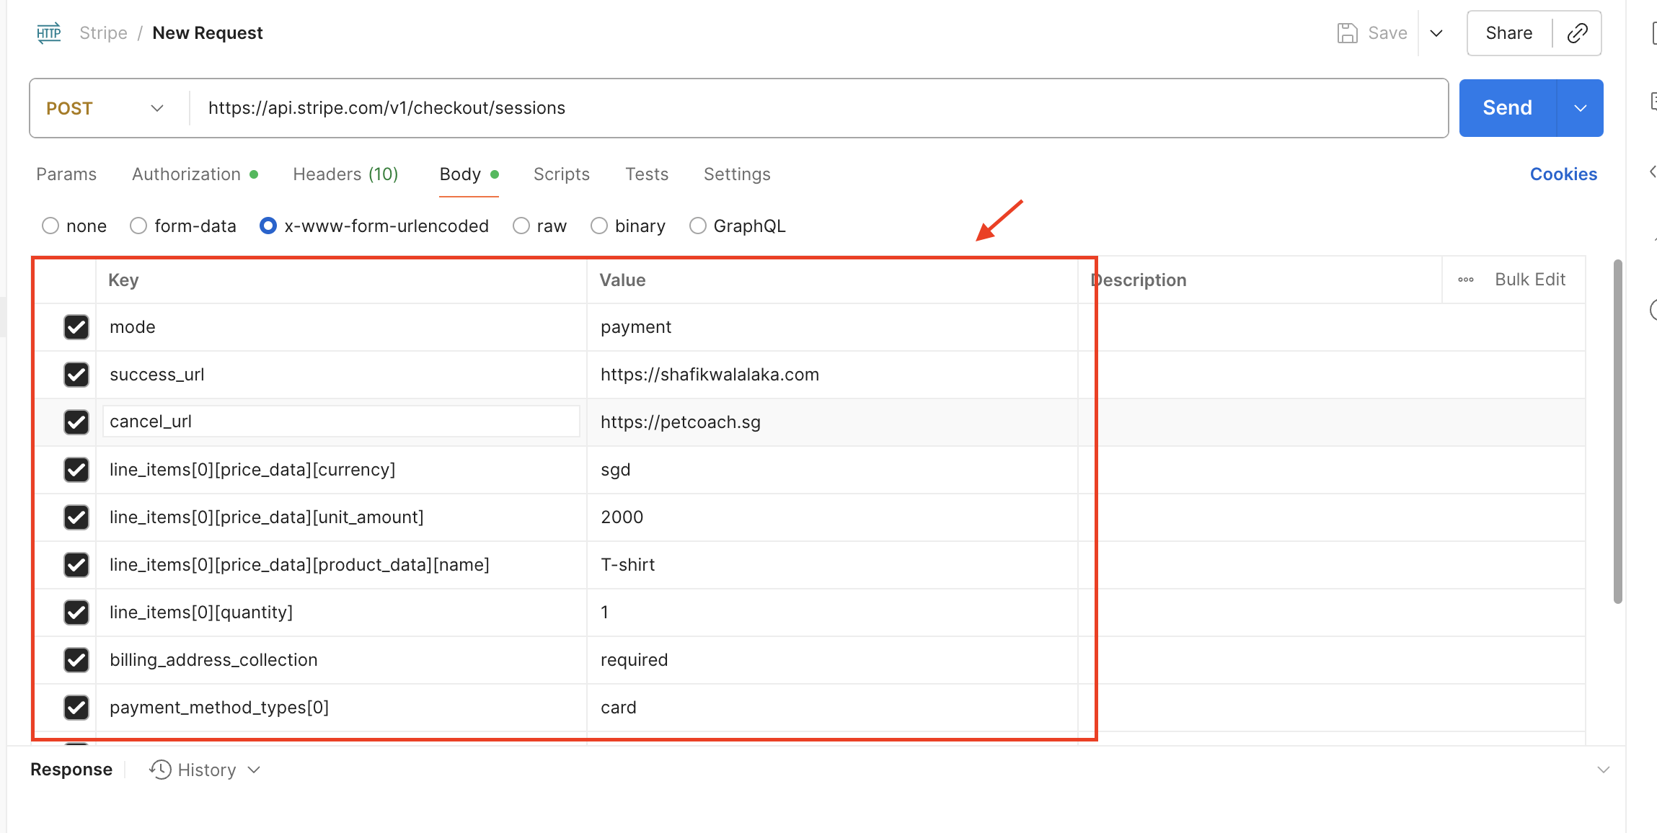Viewport: 1657px width, 833px height.
Task: Click the New Request title
Action: tap(208, 33)
